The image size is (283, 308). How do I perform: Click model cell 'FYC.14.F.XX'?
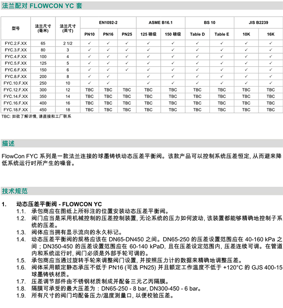(x=16, y=96)
